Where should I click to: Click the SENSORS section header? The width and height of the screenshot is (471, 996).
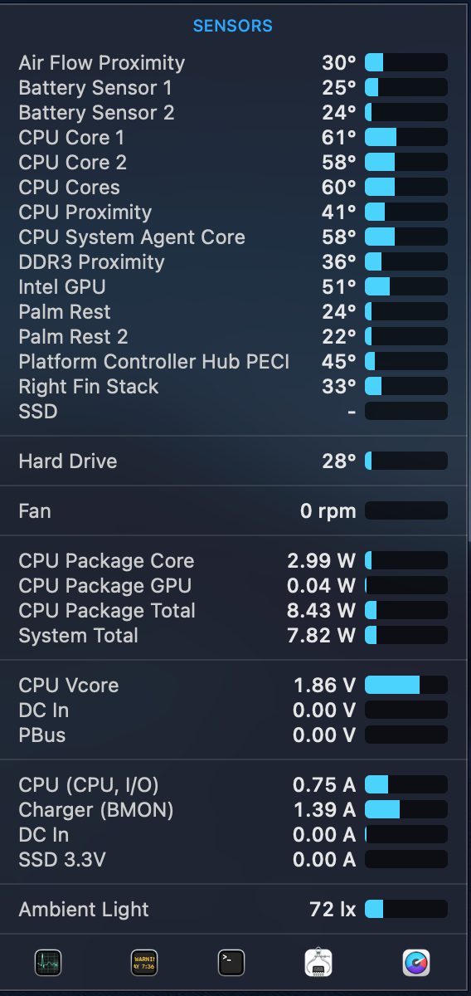(x=233, y=27)
